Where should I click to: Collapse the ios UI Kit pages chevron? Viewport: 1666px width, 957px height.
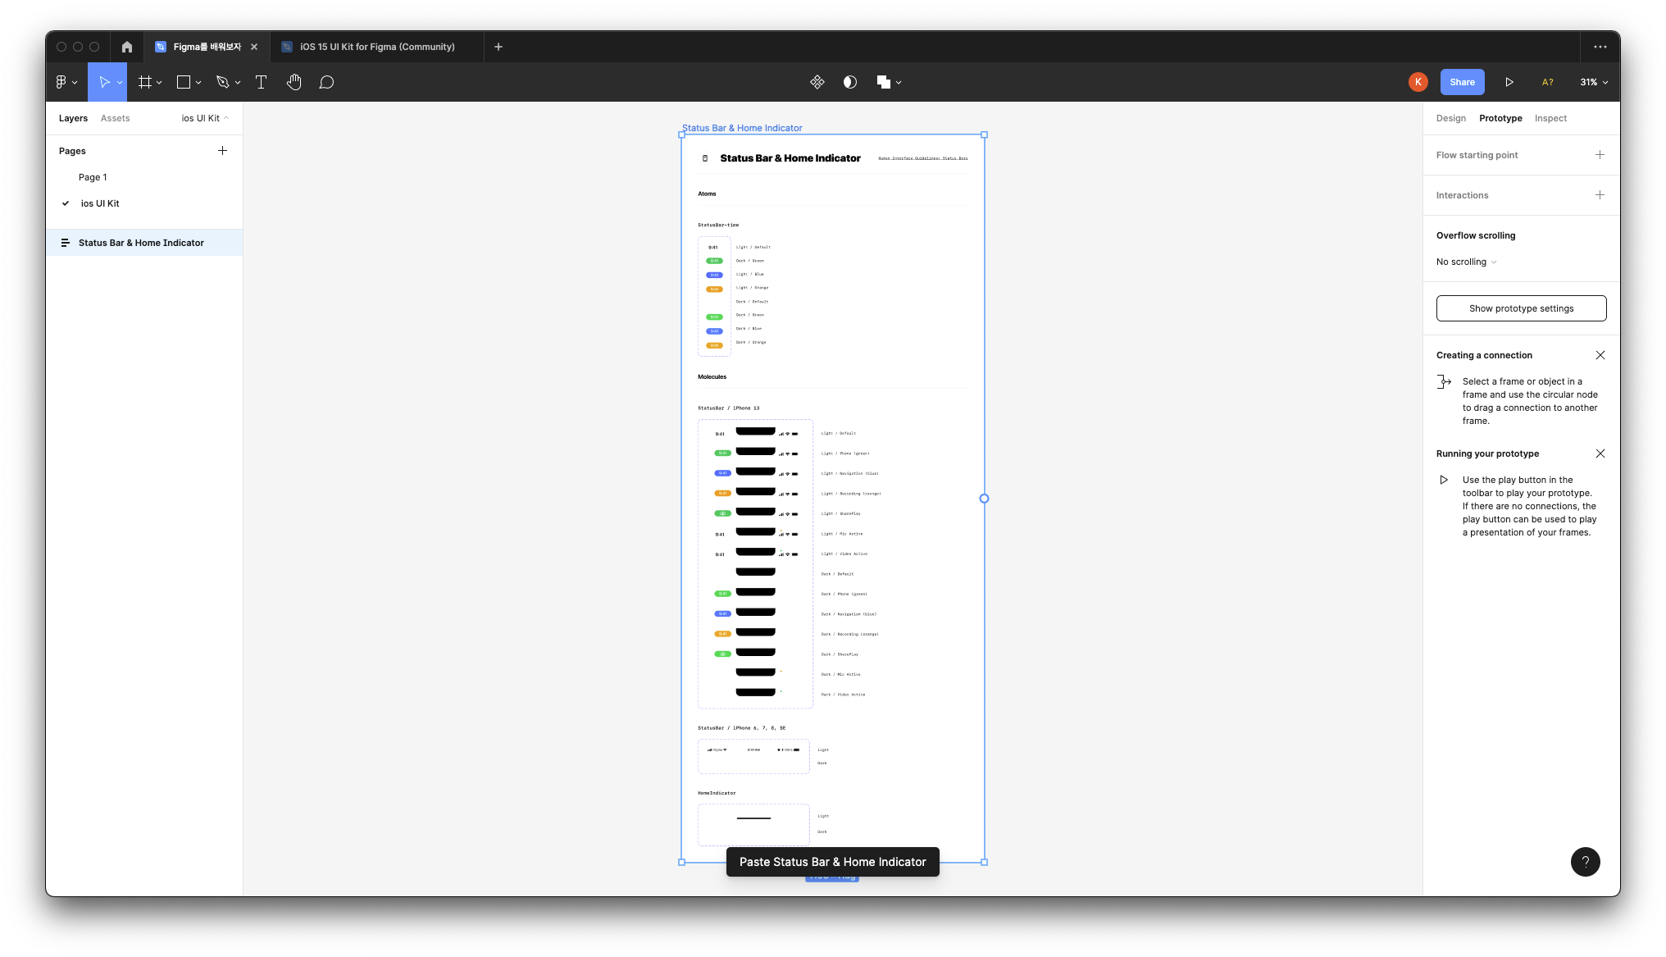226,118
